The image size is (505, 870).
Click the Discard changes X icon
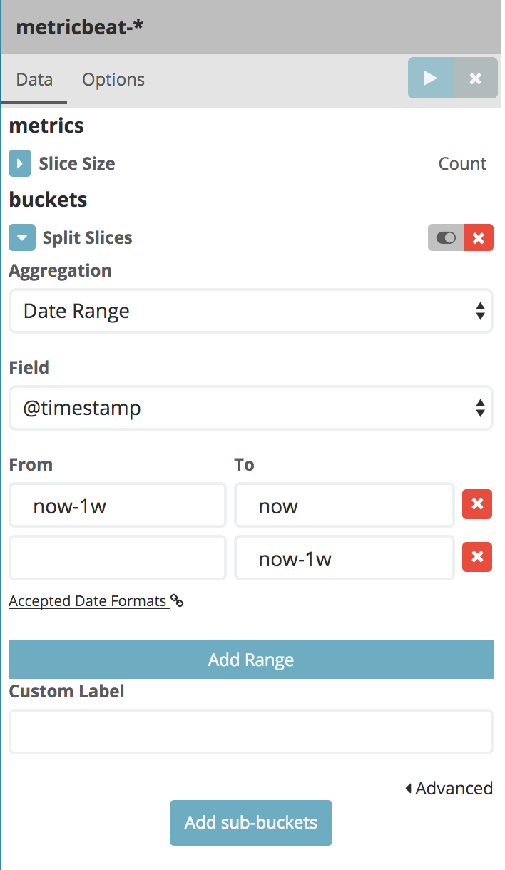tap(475, 78)
